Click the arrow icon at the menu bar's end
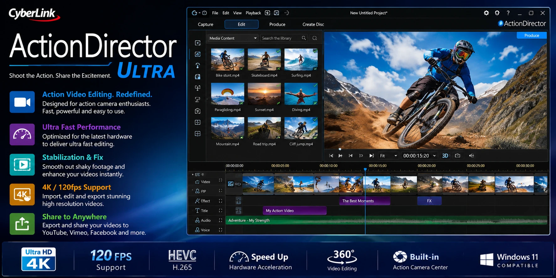556x278 pixels. click(x=286, y=13)
